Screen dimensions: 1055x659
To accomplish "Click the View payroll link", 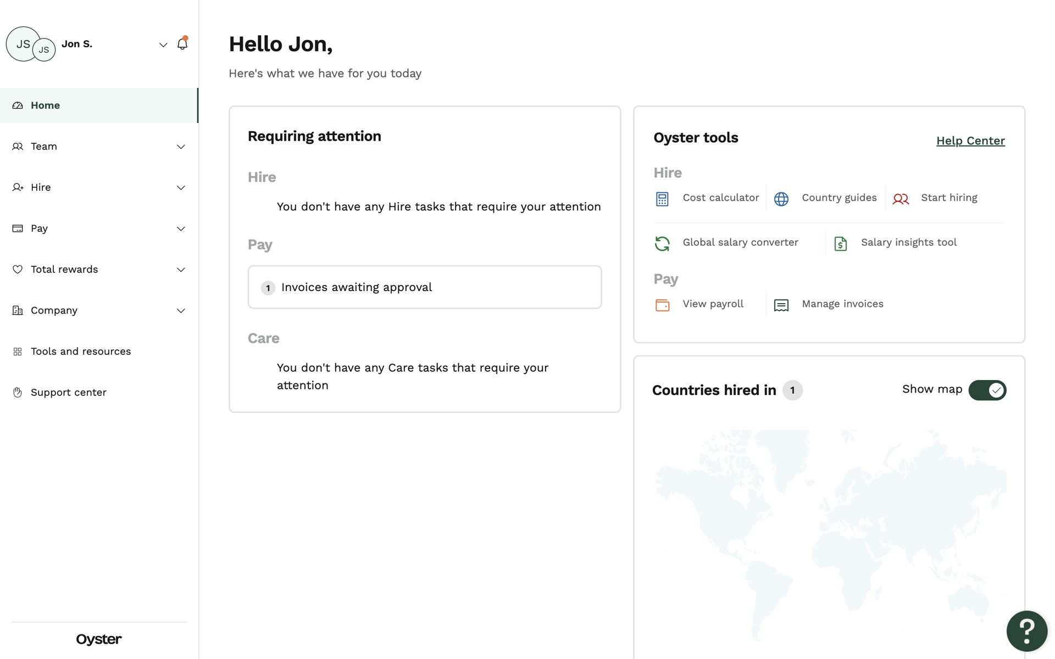I will [x=713, y=304].
